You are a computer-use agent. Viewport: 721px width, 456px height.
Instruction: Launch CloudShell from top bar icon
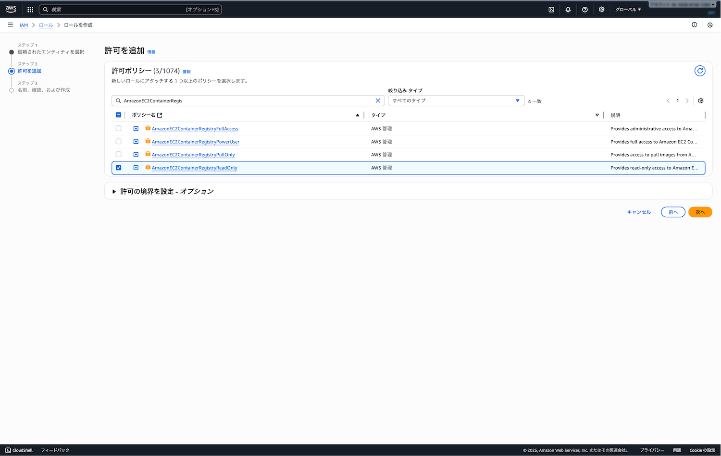(551, 10)
